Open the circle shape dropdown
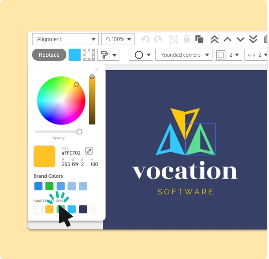 pos(141,54)
